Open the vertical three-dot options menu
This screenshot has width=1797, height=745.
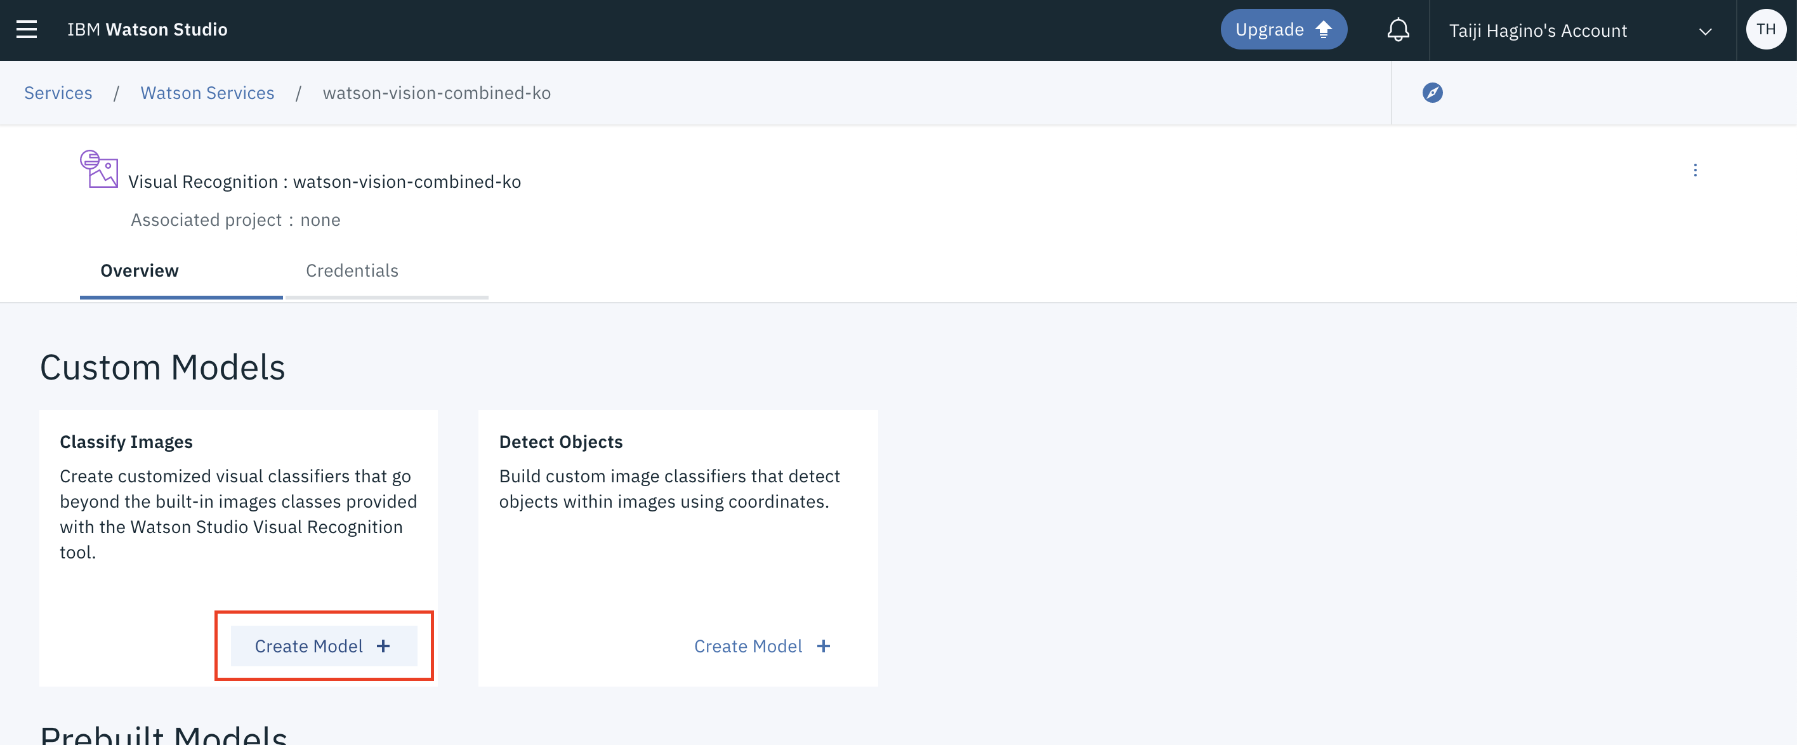[x=1695, y=170]
